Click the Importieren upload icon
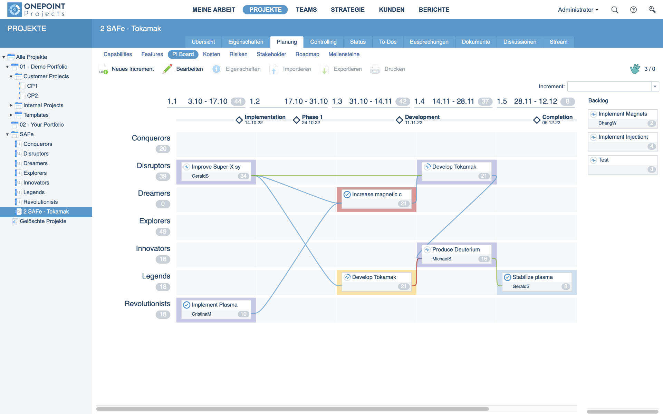Viewport: 663px width, 414px height. coord(273,69)
